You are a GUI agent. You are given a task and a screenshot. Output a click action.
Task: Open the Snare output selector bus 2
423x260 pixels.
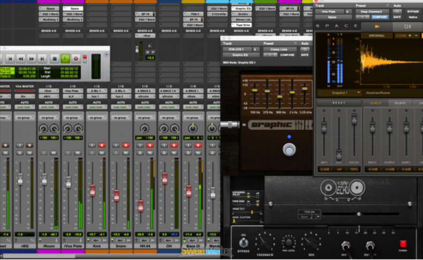coord(121,96)
